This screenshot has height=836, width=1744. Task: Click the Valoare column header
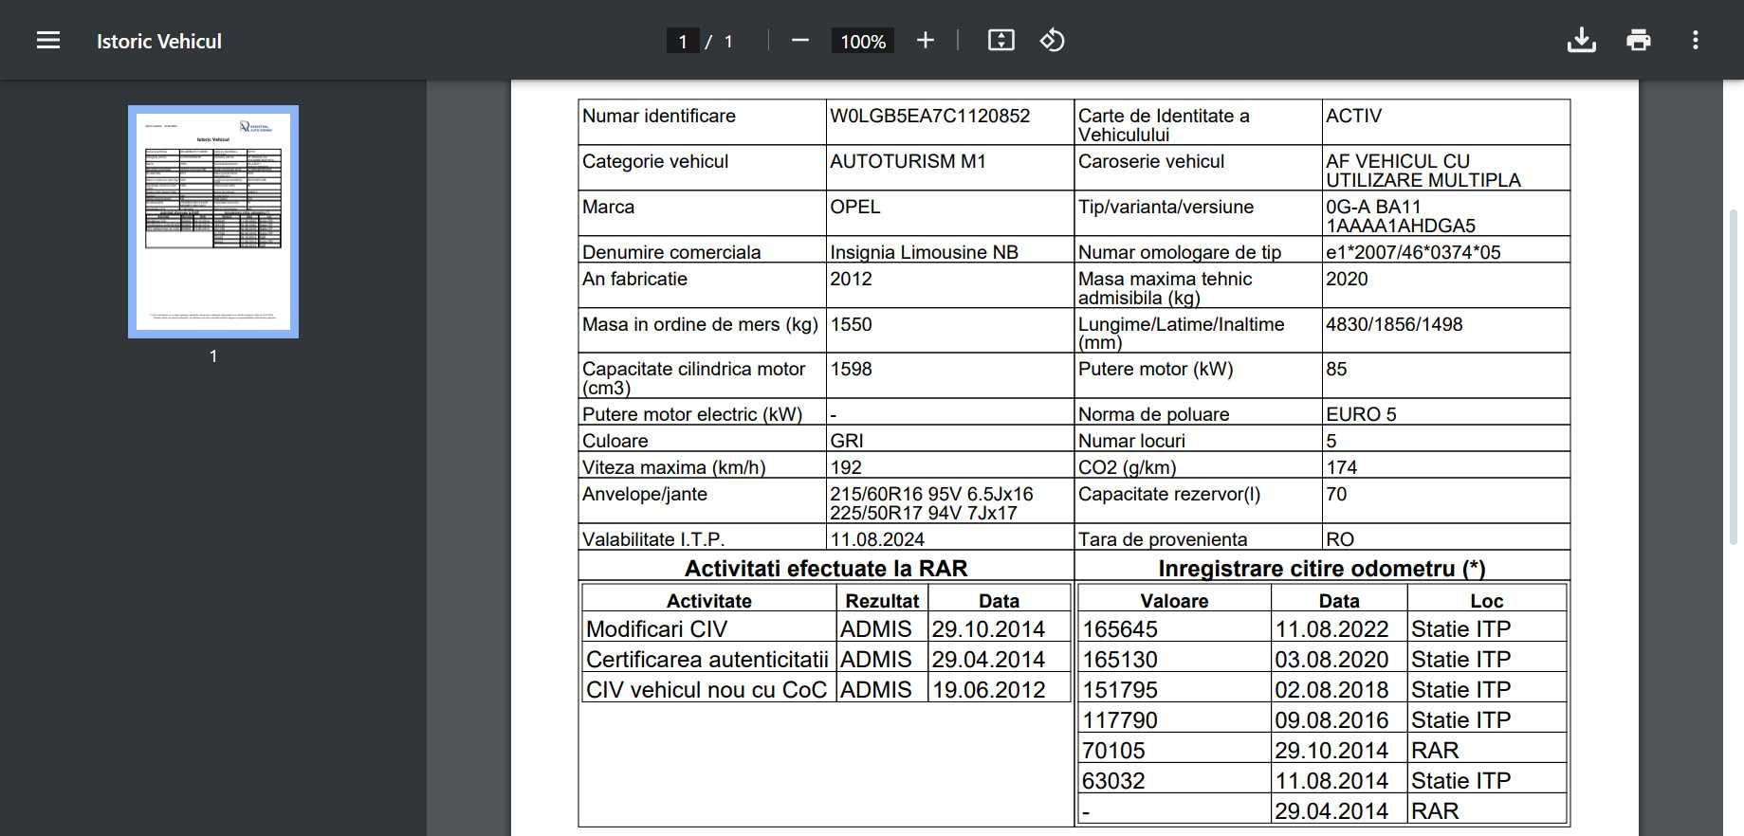(1174, 601)
